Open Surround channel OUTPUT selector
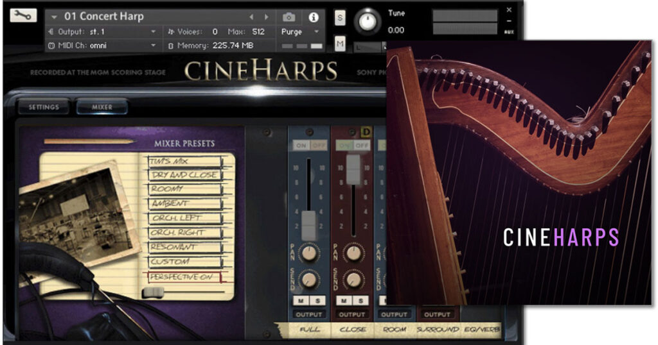Viewport: 658px width, 345px height. [x=437, y=314]
